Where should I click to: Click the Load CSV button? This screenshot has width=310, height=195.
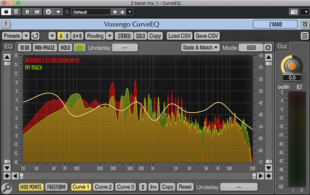click(179, 36)
